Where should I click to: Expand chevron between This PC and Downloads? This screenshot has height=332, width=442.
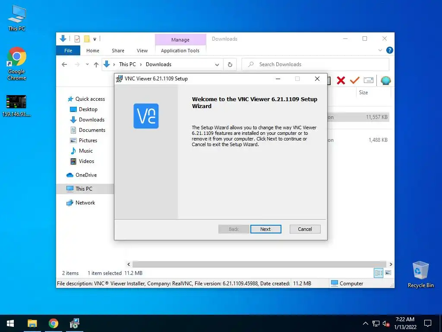click(x=141, y=65)
